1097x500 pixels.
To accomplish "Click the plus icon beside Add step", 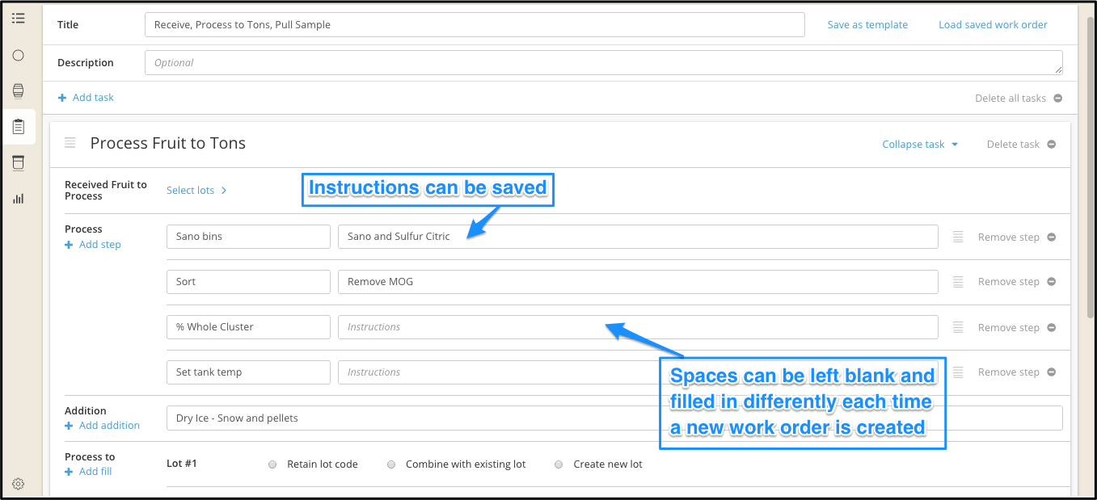I will click(69, 245).
